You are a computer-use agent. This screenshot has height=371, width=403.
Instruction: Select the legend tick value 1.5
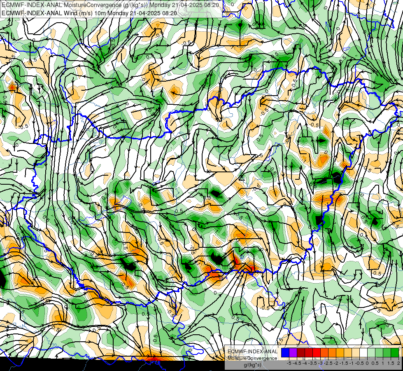[x=391, y=363]
